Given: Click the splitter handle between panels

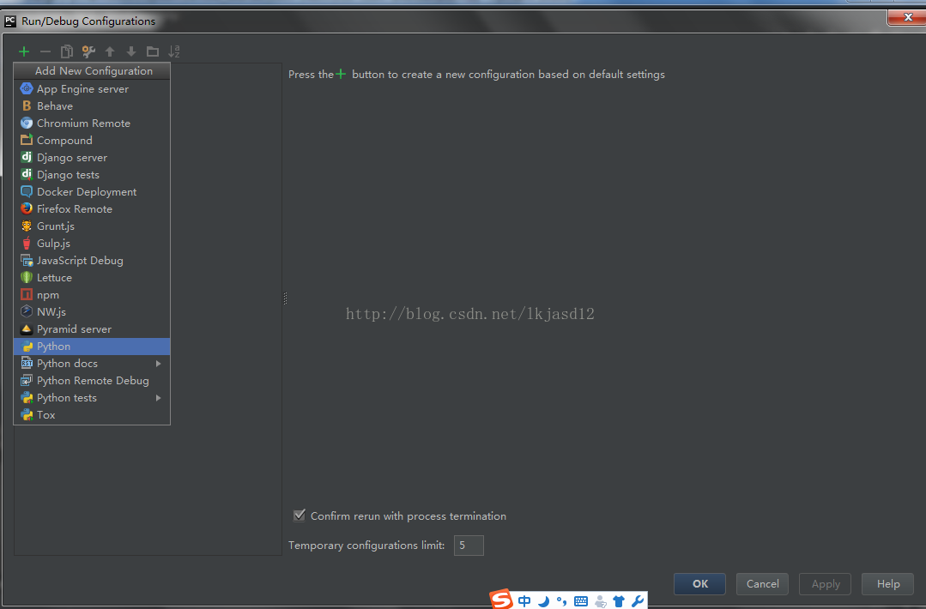Looking at the screenshot, I should click(x=285, y=298).
